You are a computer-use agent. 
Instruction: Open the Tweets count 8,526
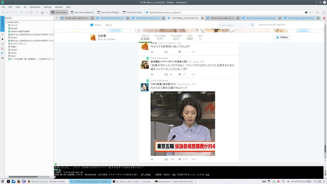pyautogui.click(x=145, y=37)
